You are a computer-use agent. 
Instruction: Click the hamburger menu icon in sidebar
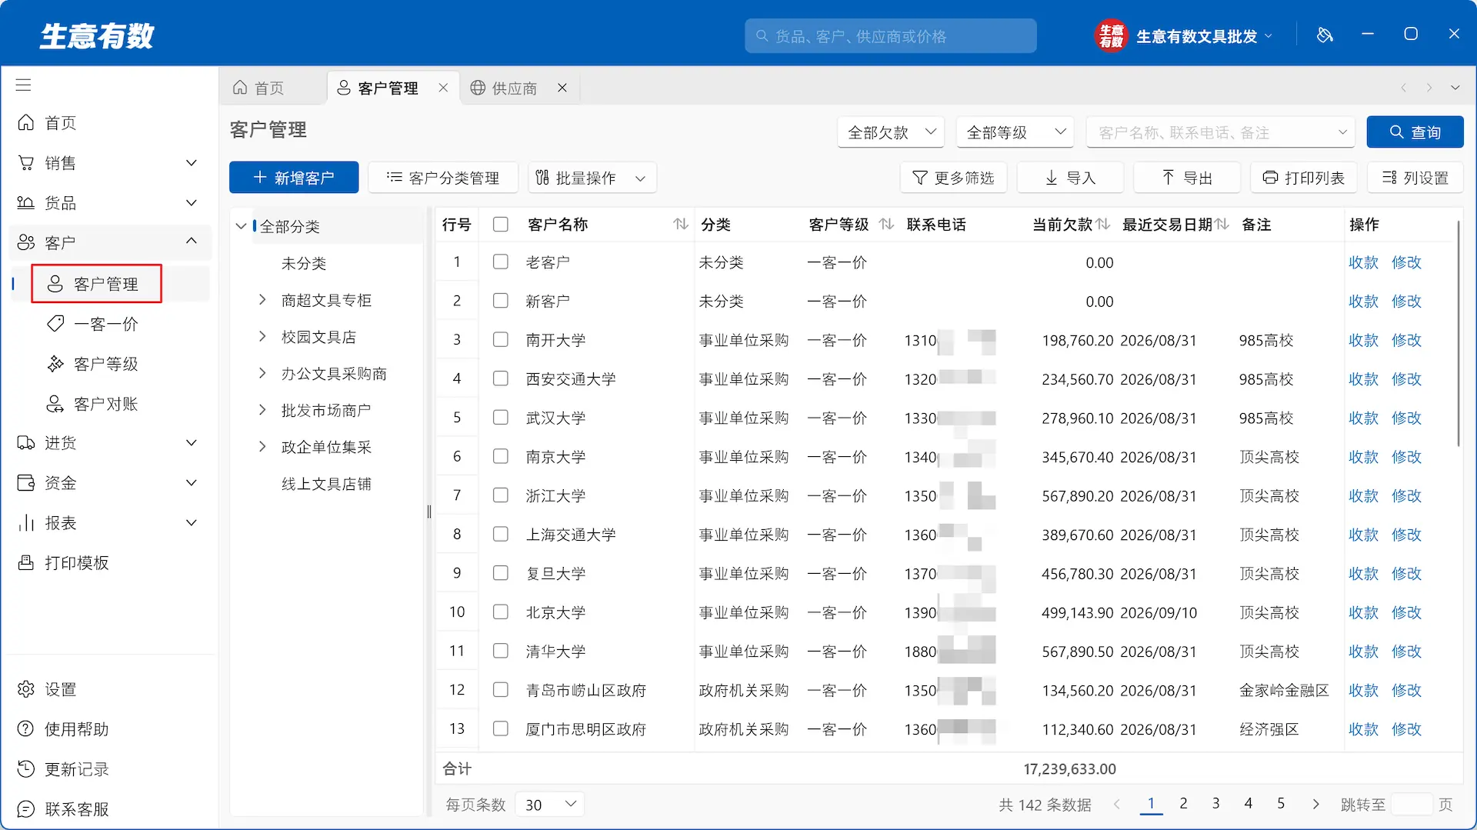[x=24, y=85]
